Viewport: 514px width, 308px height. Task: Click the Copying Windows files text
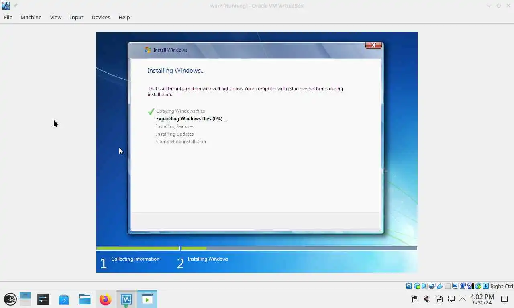point(180,111)
